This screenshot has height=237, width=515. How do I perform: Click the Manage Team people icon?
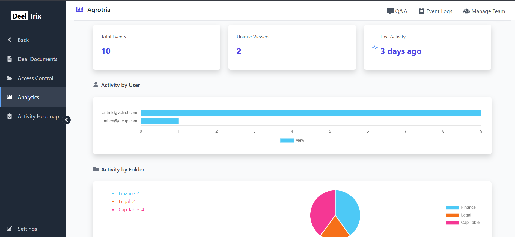tap(466, 11)
